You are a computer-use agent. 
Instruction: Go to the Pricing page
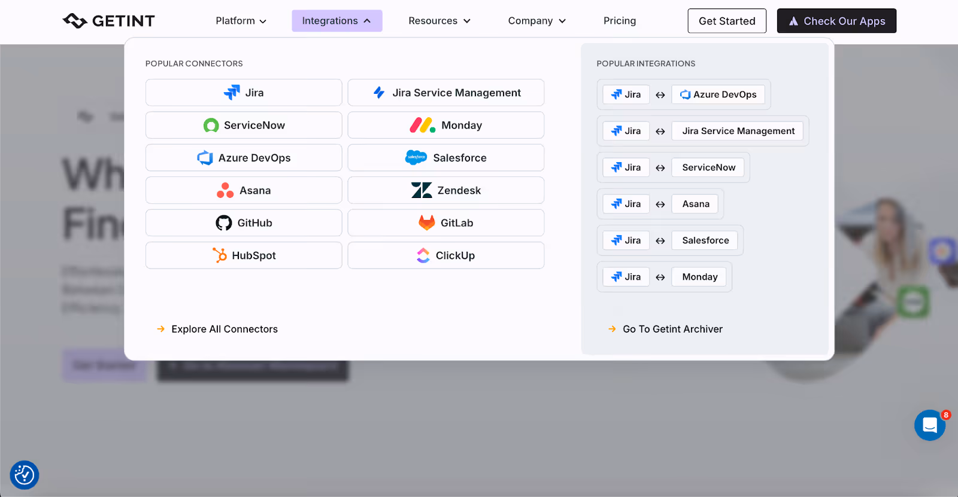tap(620, 21)
